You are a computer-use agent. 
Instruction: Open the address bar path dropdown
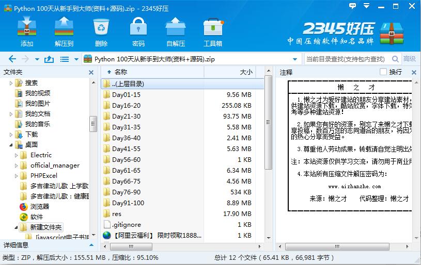(x=295, y=59)
